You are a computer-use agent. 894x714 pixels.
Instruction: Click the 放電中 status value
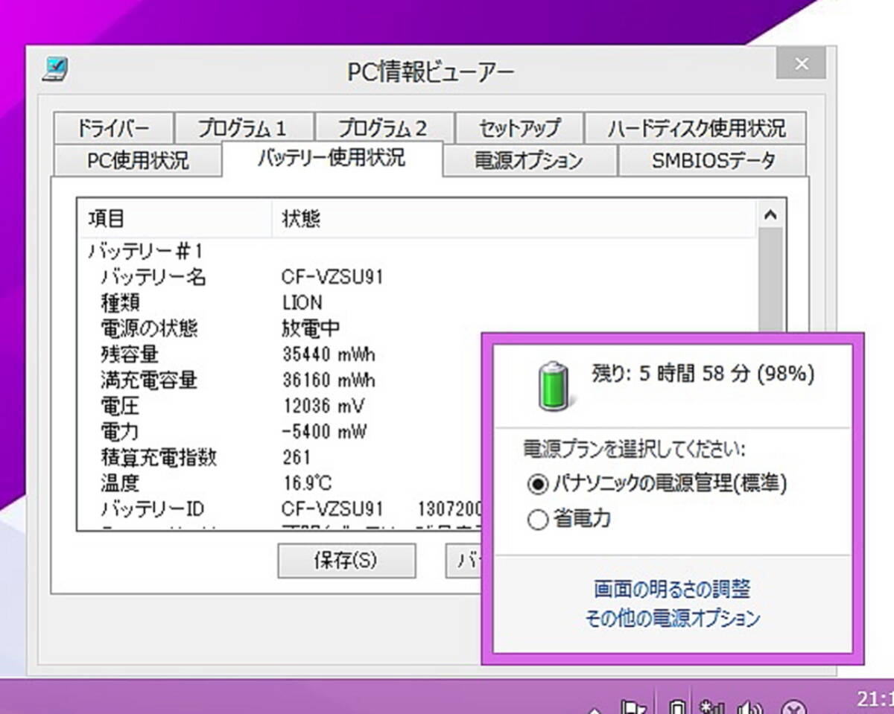[311, 328]
